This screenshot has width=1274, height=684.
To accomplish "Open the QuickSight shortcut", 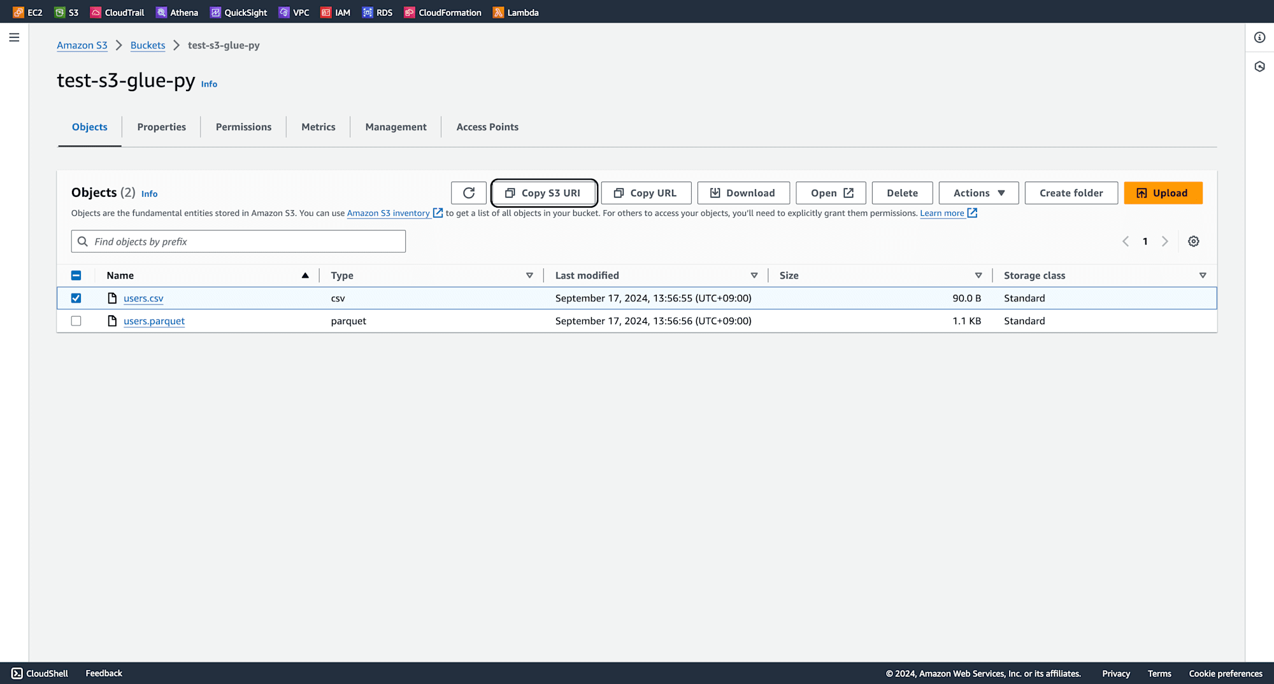I will 238,12.
